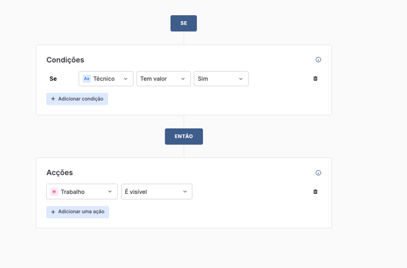Viewport: 407px width, 268px height.
Task: Click the plus icon on Adicionar condição
Action: [53, 99]
